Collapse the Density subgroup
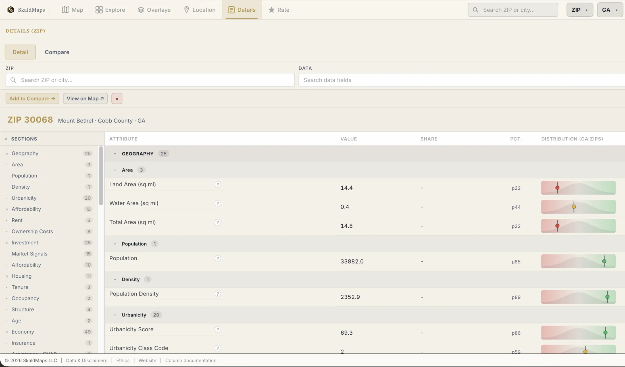 click(x=115, y=279)
